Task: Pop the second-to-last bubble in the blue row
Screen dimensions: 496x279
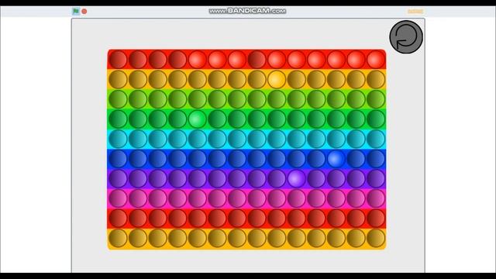Action: (x=356, y=158)
